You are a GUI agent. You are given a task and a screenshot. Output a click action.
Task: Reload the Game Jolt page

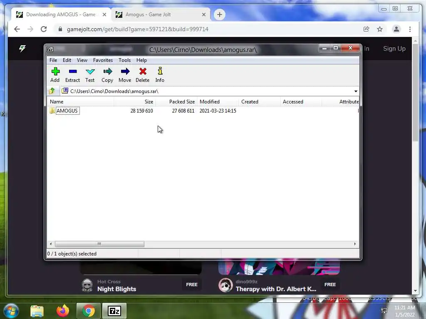(x=43, y=29)
